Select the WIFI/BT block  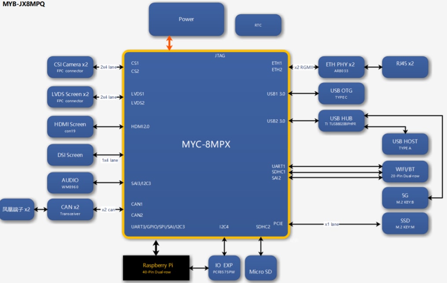[x=405, y=172]
